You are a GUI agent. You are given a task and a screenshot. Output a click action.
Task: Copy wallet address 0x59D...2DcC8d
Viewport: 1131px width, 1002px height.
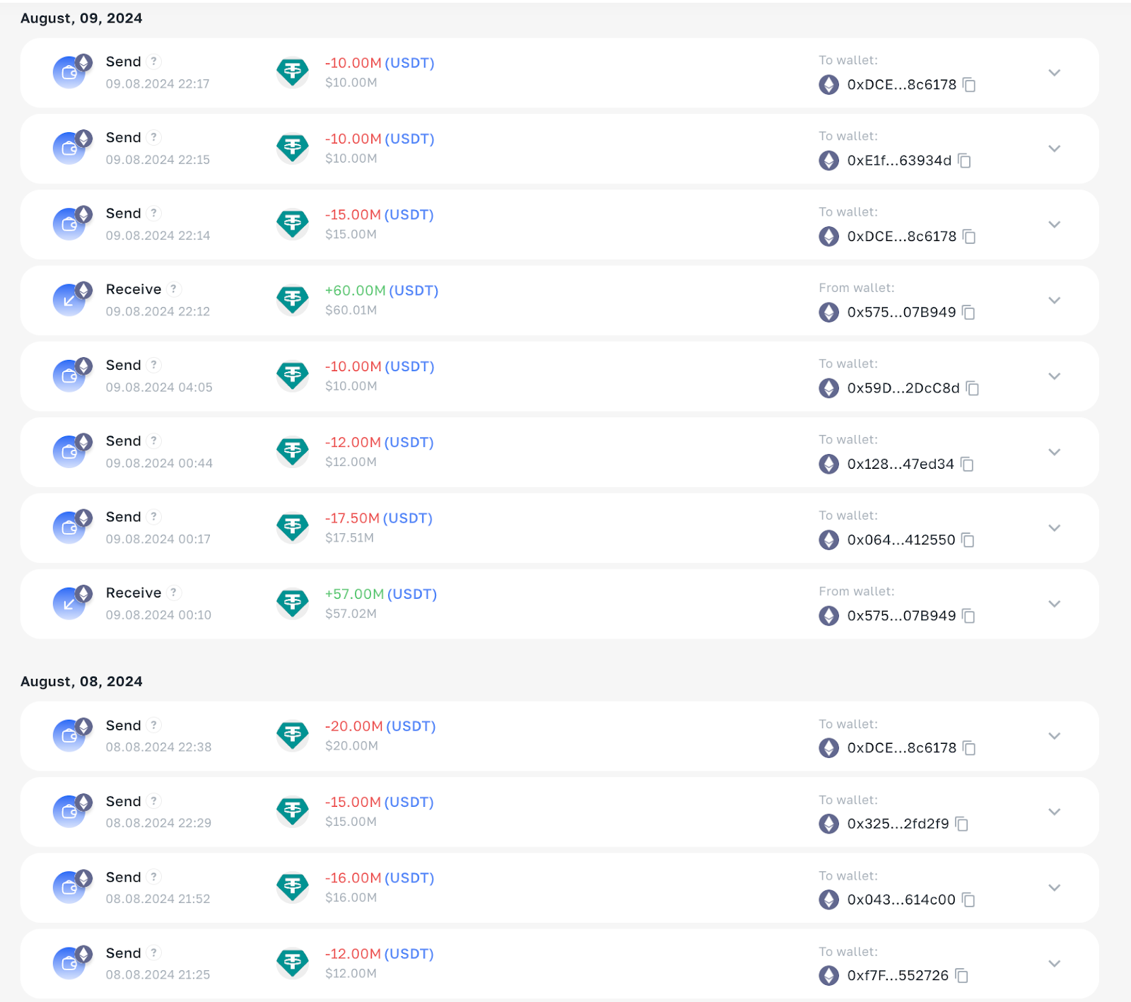973,388
